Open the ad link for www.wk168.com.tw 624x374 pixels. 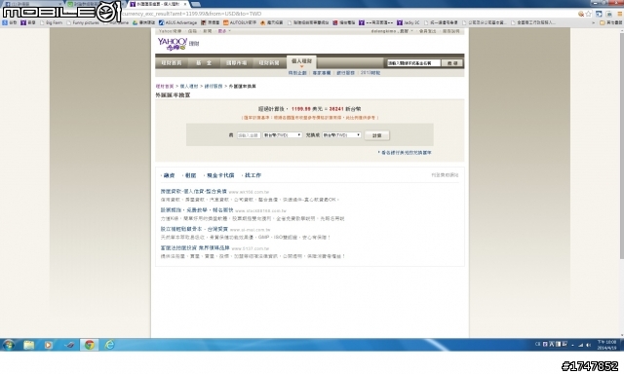click(194, 192)
